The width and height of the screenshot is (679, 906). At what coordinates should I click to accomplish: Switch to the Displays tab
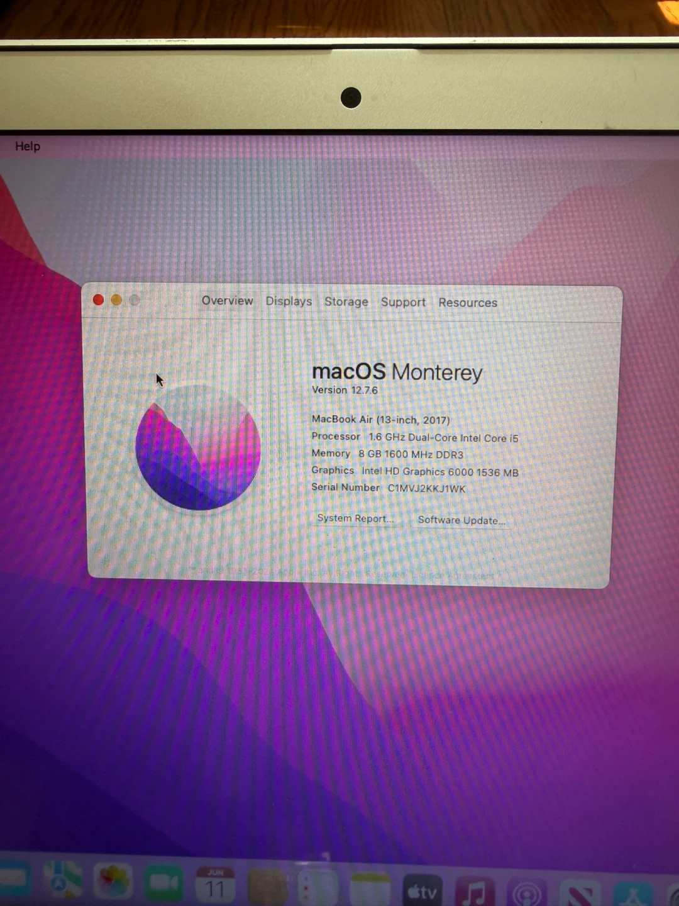click(289, 301)
